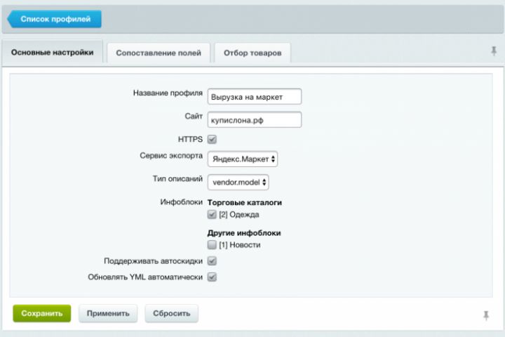This screenshot has width=505, height=337.
Task: Open the Сервис экспорта dropdown
Action: [x=243, y=159]
